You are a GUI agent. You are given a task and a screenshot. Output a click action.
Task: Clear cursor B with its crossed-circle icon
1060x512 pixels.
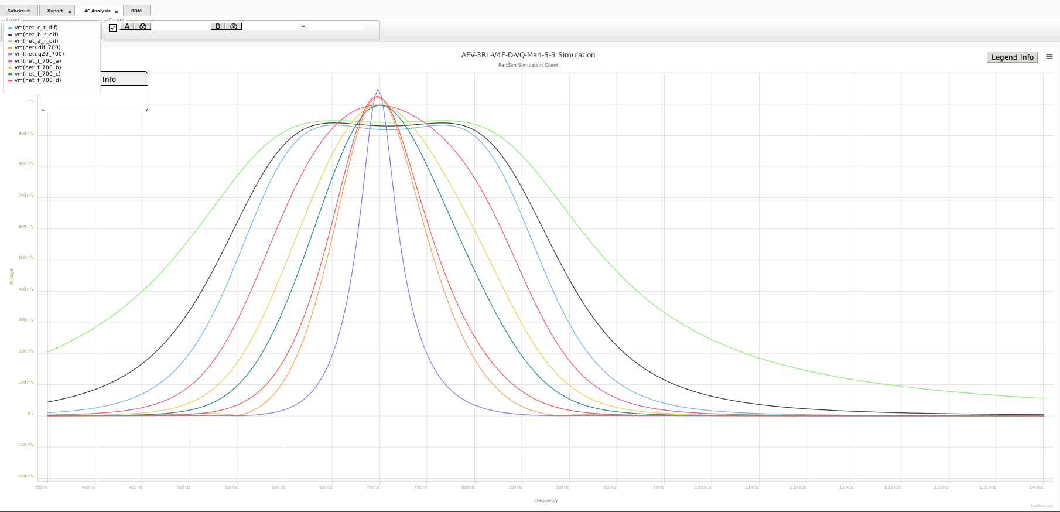pos(234,26)
